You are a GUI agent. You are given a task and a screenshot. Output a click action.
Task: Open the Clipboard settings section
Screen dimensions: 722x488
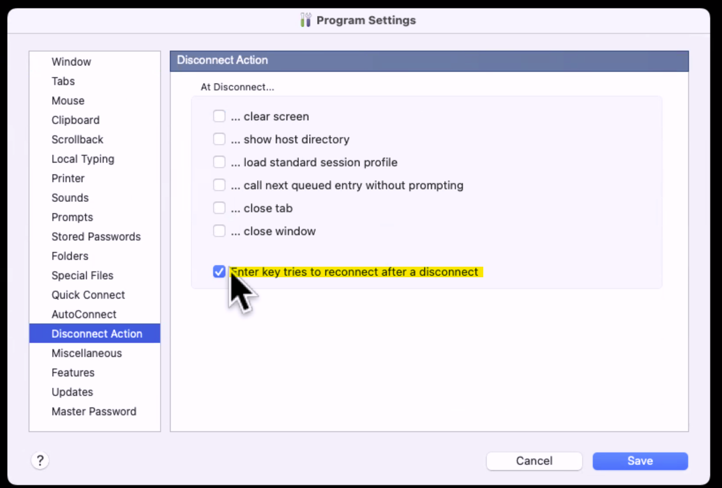(95, 120)
